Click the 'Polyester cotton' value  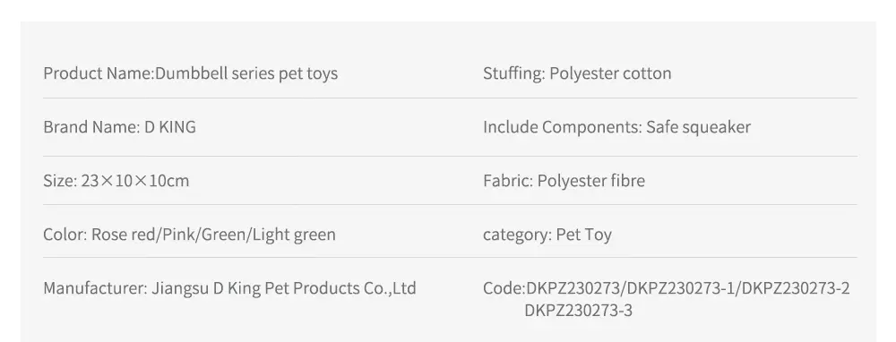coord(610,73)
